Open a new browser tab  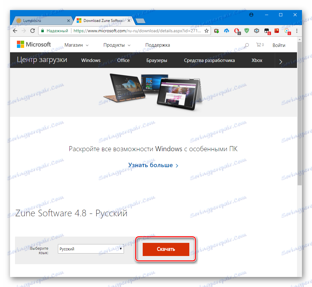pyautogui.click(x=141, y=21)
